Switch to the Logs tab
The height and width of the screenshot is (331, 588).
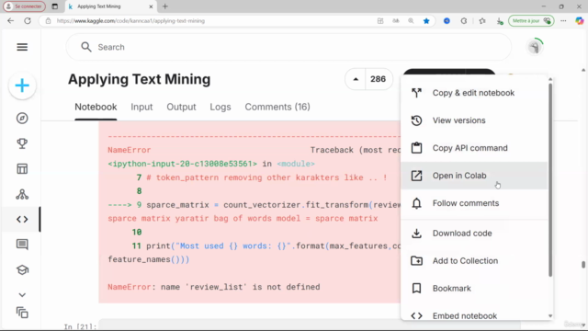pos(220,107)
